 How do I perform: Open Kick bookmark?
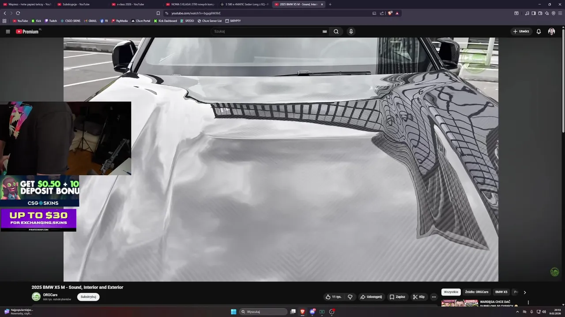pos(36,21)
